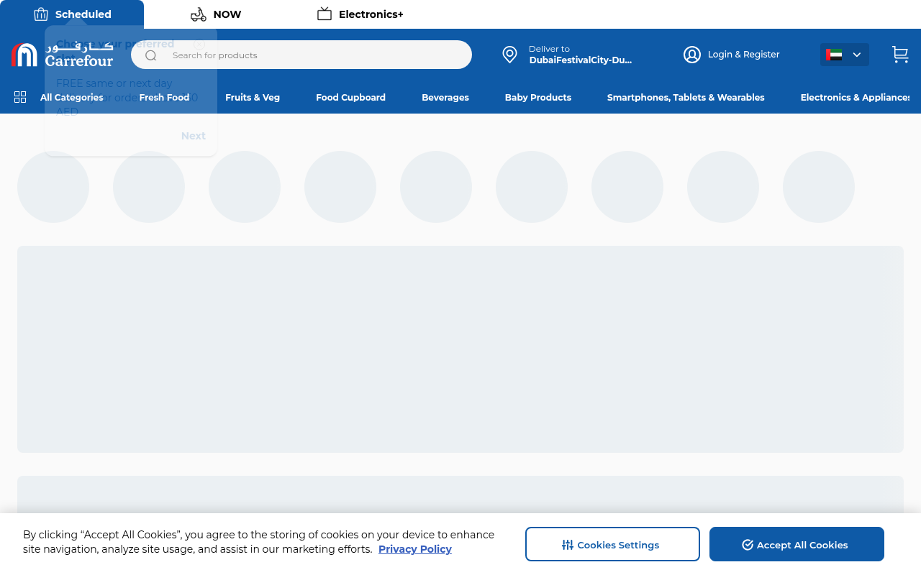
Task: Open Electronics & Appliances category
Action: click(856, 98)
